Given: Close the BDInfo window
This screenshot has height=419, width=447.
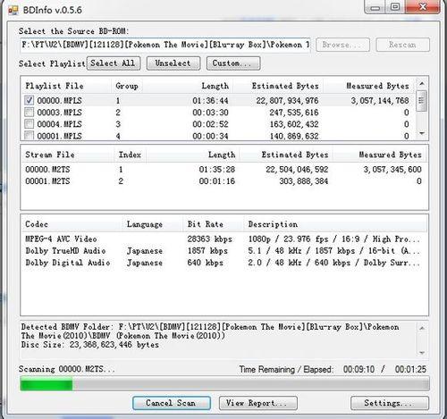Looking at the screenshot, I should pos(422,6).
